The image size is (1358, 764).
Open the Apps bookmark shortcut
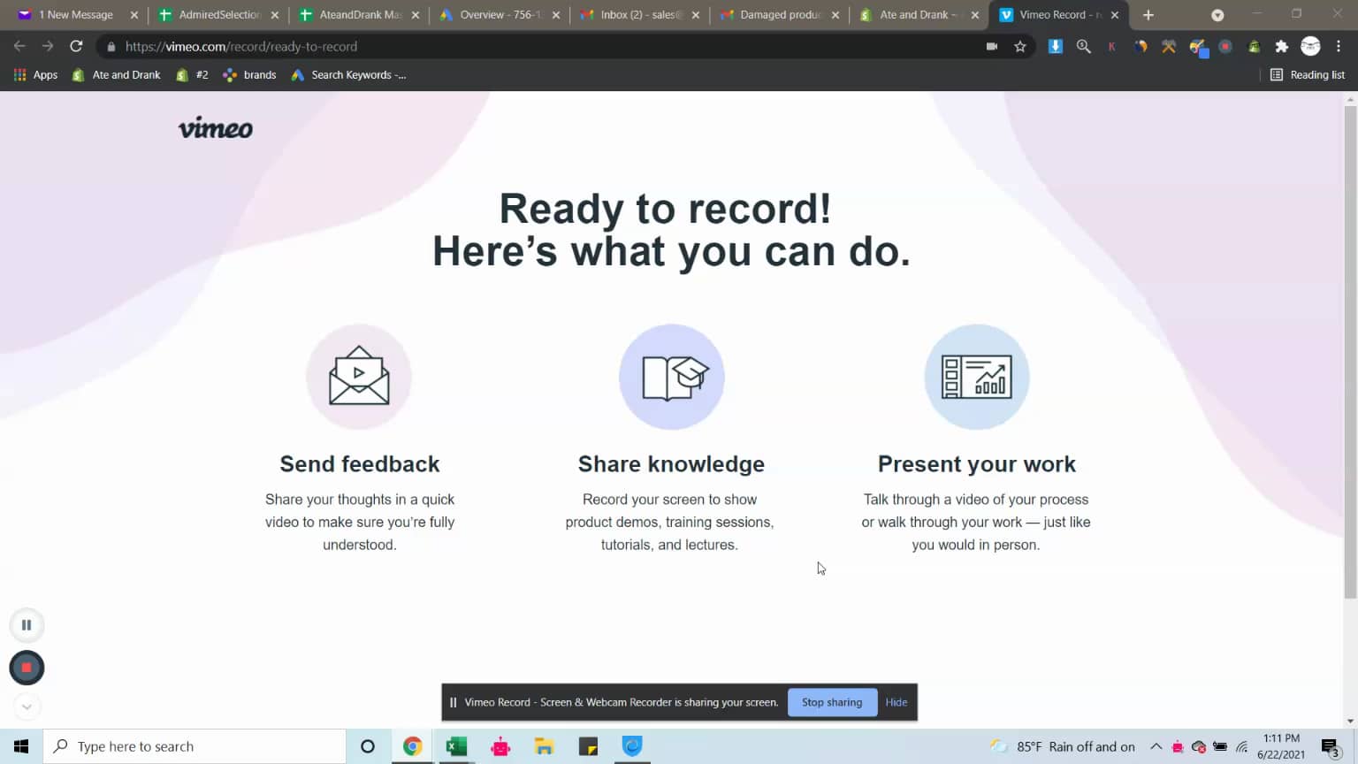click(x=36, y=75)
